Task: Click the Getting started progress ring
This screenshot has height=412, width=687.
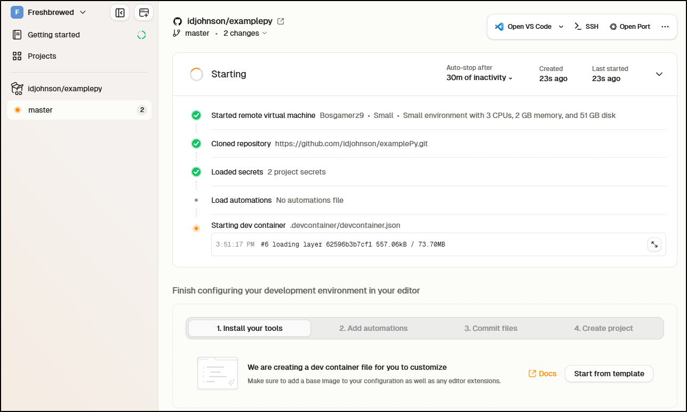Action: point(141,35)
